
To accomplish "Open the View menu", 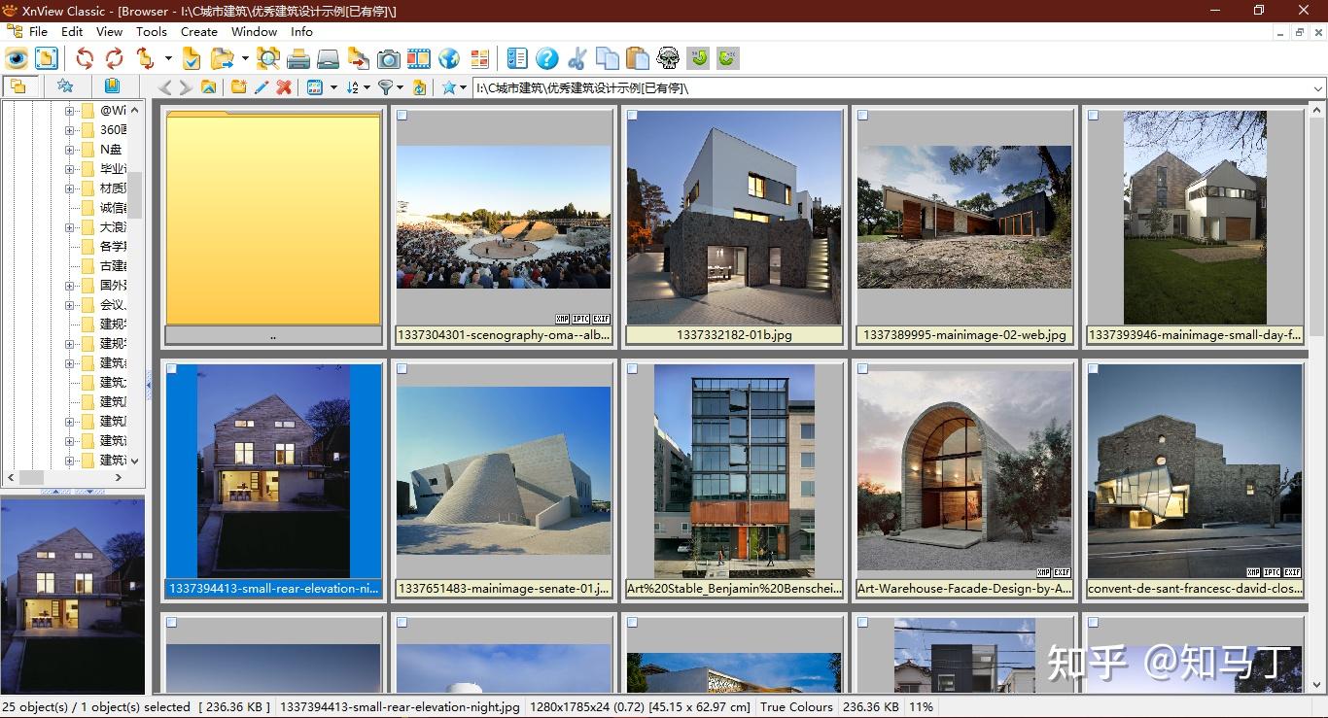I will click(x=110, y=31).
